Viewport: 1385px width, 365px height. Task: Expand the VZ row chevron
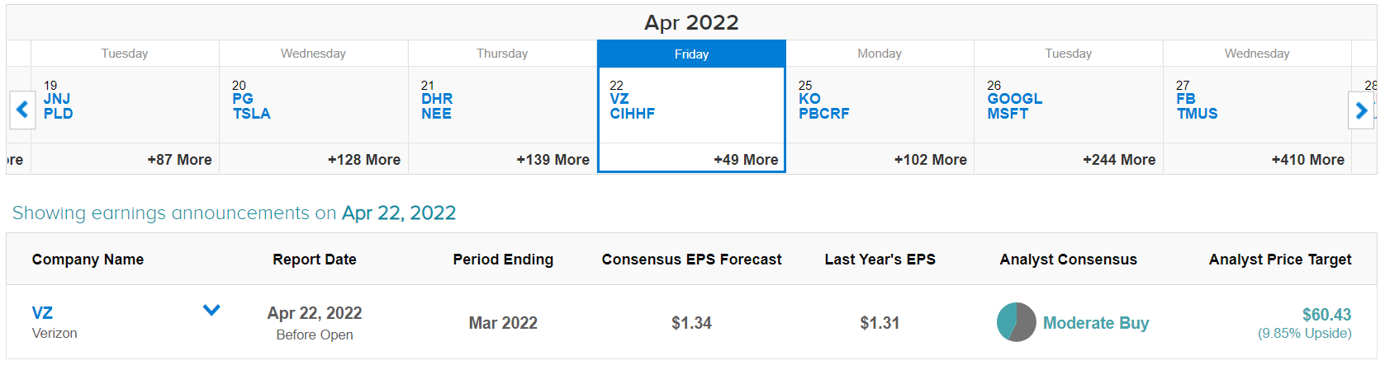211,311
